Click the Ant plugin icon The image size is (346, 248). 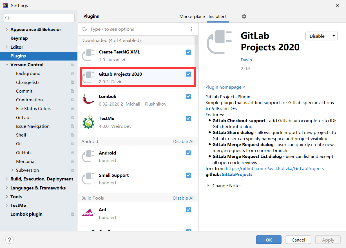[x=88, y=213]
